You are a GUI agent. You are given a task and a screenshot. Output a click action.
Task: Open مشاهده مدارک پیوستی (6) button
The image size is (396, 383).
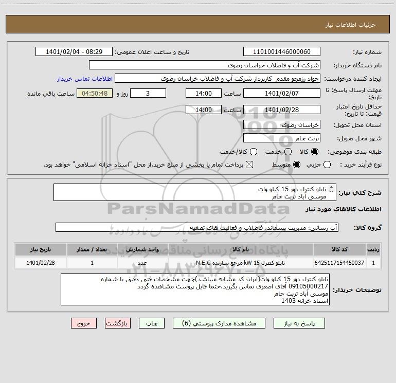pos(219,323)
